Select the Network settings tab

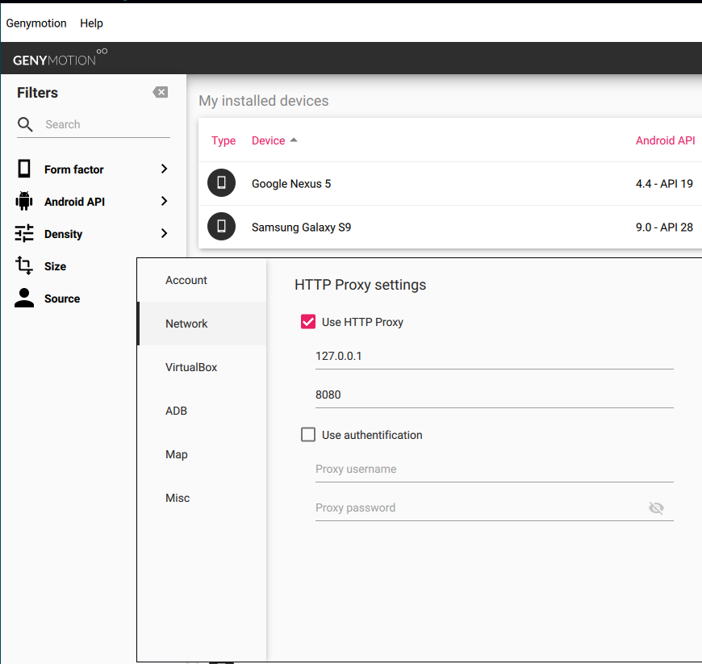[202, 324]
